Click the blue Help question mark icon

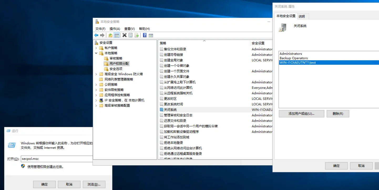tap(145, 35)
